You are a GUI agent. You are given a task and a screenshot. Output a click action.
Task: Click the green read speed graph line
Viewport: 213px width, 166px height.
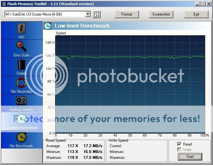tap(130, 57)
